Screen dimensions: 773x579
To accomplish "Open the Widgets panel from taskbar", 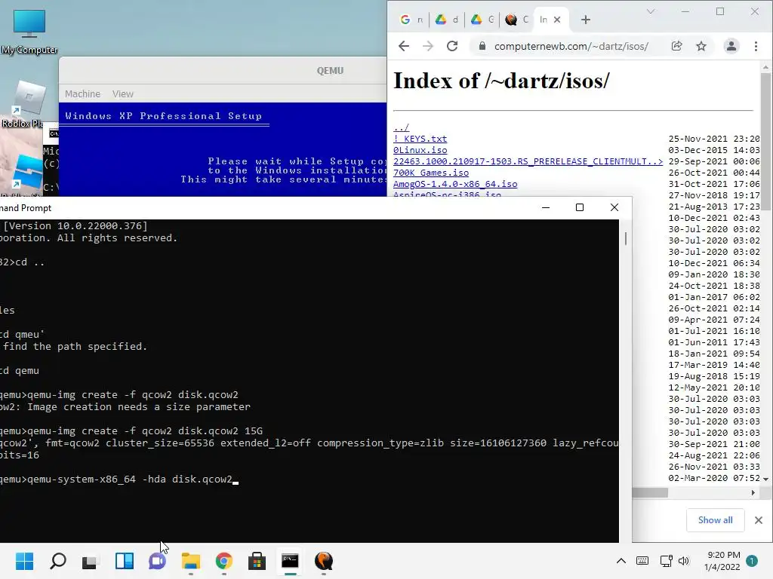I will 125,561.
